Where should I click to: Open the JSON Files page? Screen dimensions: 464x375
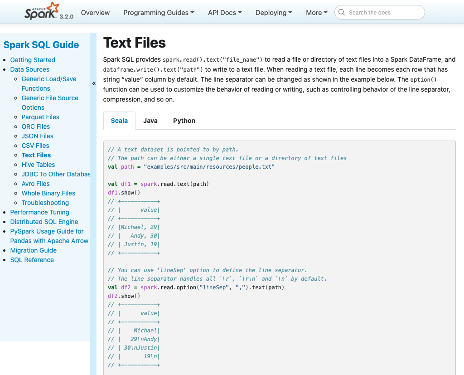click(x=37, y=136)
